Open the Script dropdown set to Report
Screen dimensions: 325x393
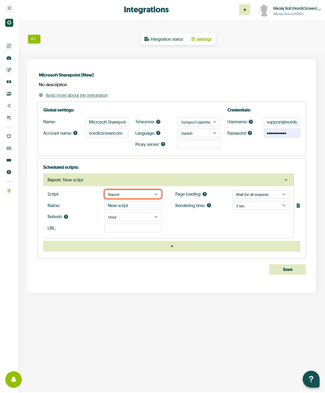tap(133, 194)
